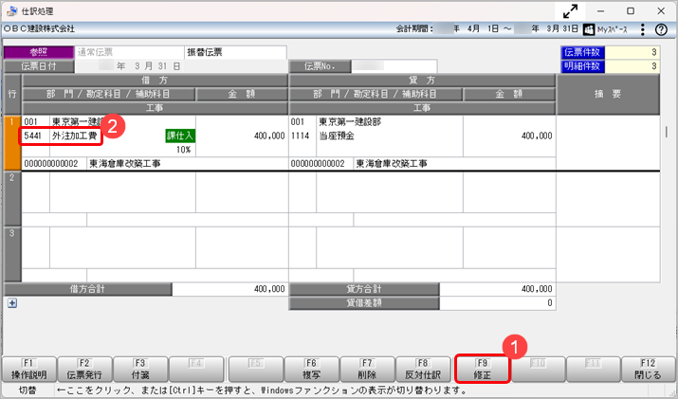Click empty debit account cell in row 2

(x=122, y=192)
